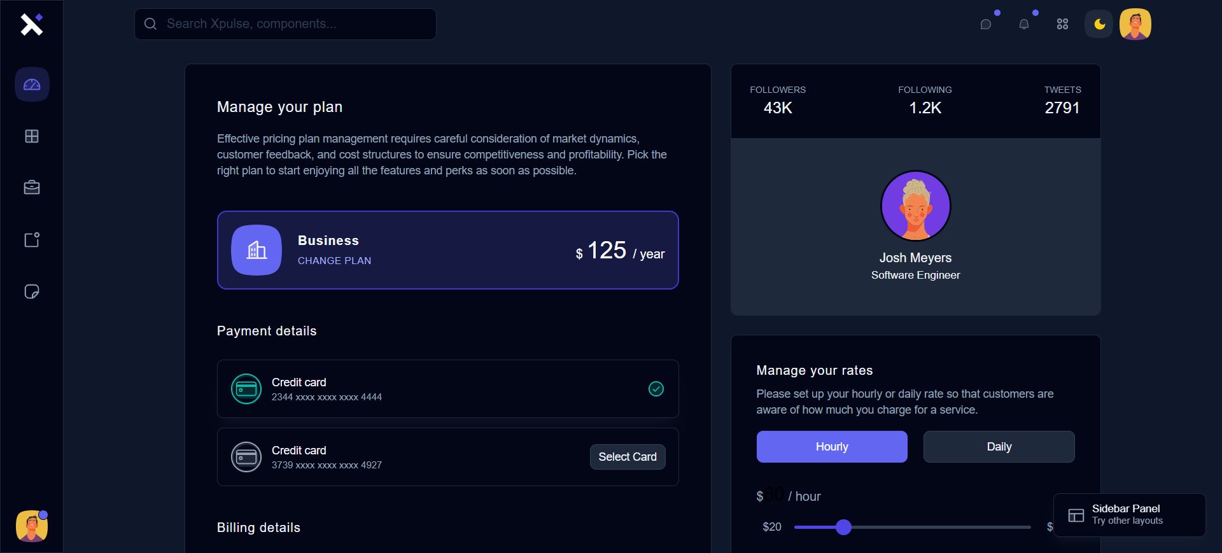The height and width of the screenshot is (553, 1222).
Task: Expand the Sidebar Panel layout switcher
Action: coord(1128,515)
